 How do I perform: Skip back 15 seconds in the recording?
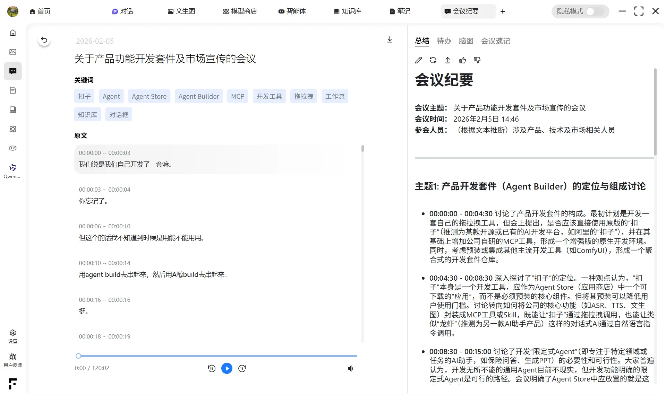click(212, 368)
